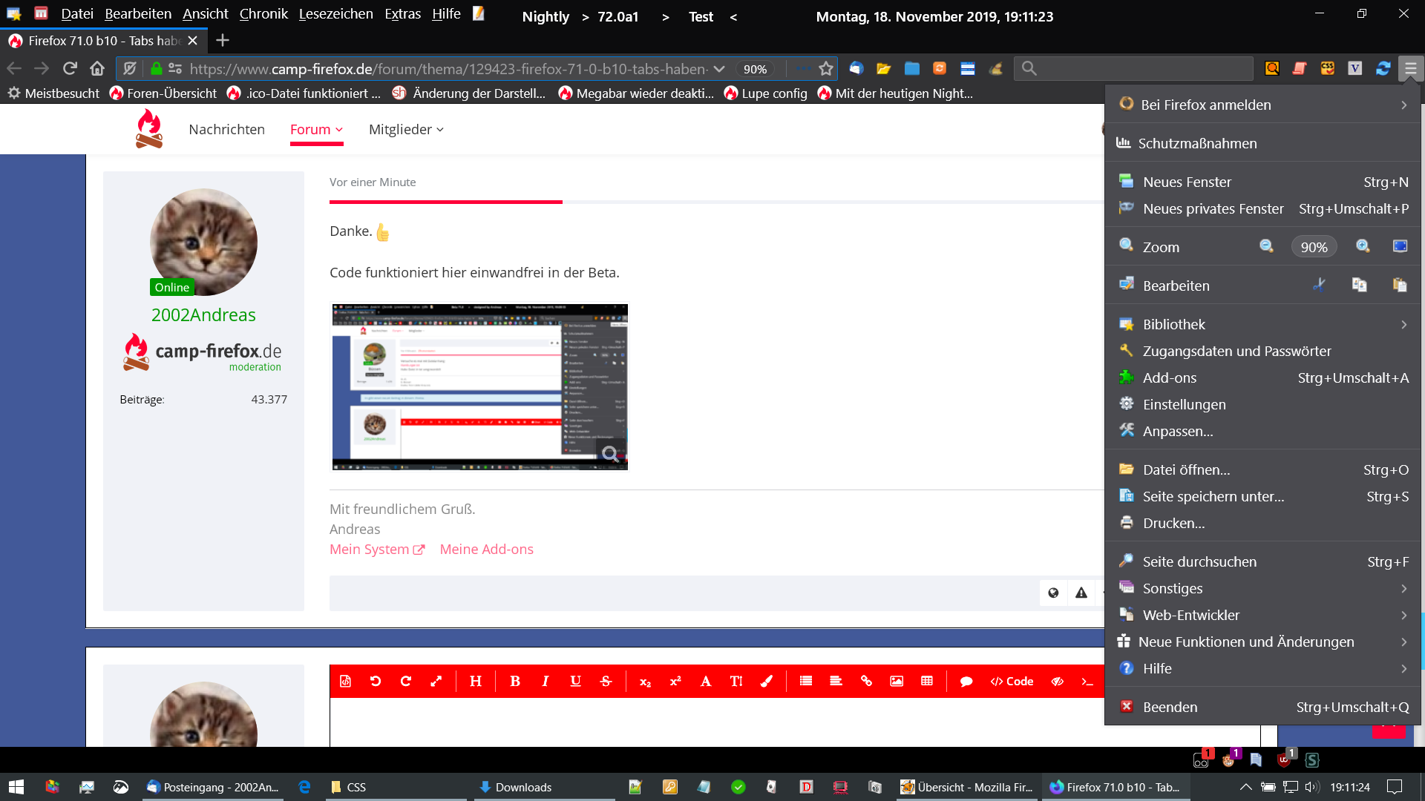Click the insert image icon

[897, 681]
